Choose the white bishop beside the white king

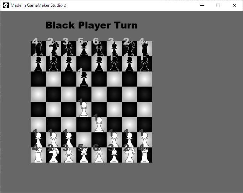coord(114,155)
